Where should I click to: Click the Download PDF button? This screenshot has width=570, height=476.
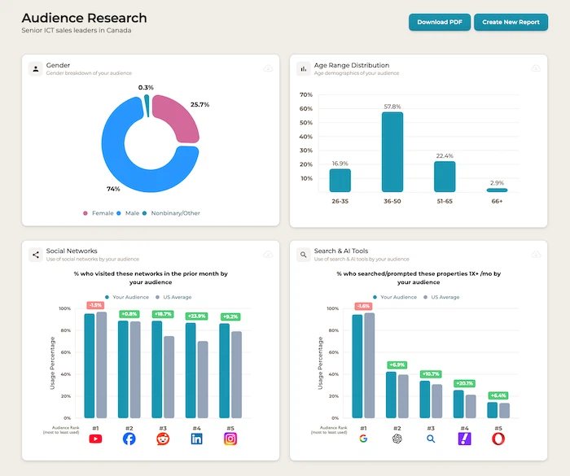click(439, 22)
